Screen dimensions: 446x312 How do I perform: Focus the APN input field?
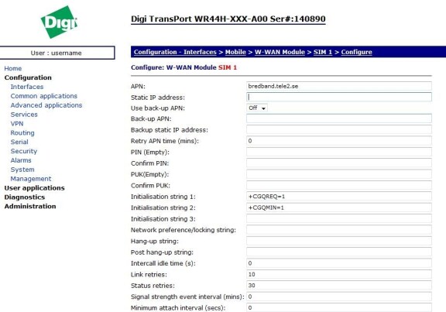click(x=339, y=86)
